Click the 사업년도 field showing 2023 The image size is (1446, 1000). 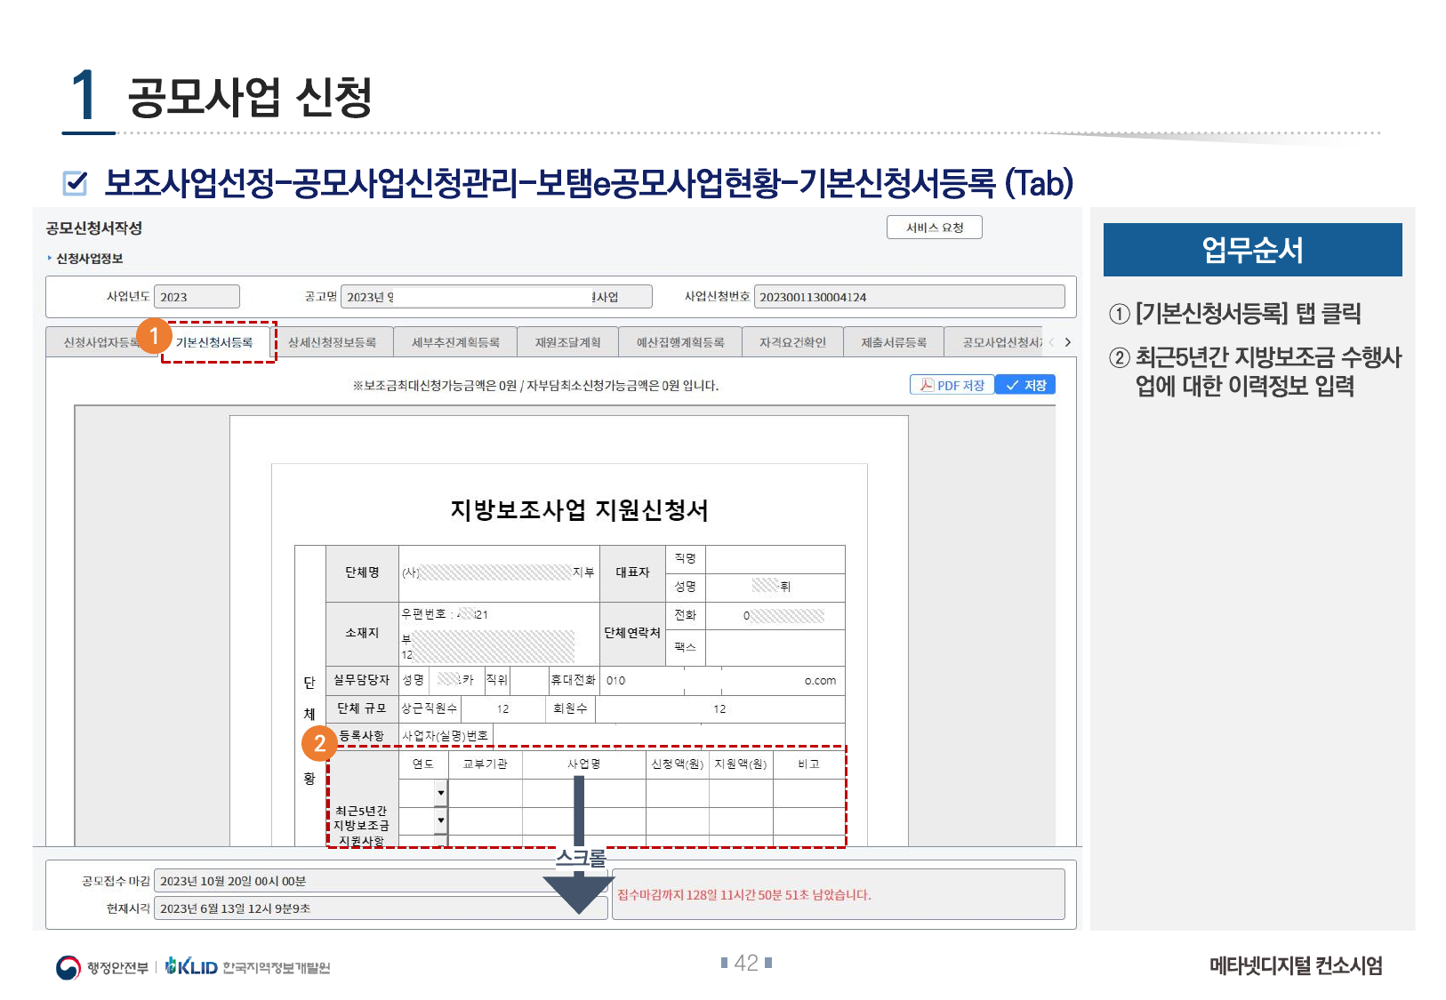click(x=196, y=297)
